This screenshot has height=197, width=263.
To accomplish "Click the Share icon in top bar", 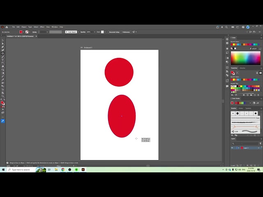I will click(217, 27).
